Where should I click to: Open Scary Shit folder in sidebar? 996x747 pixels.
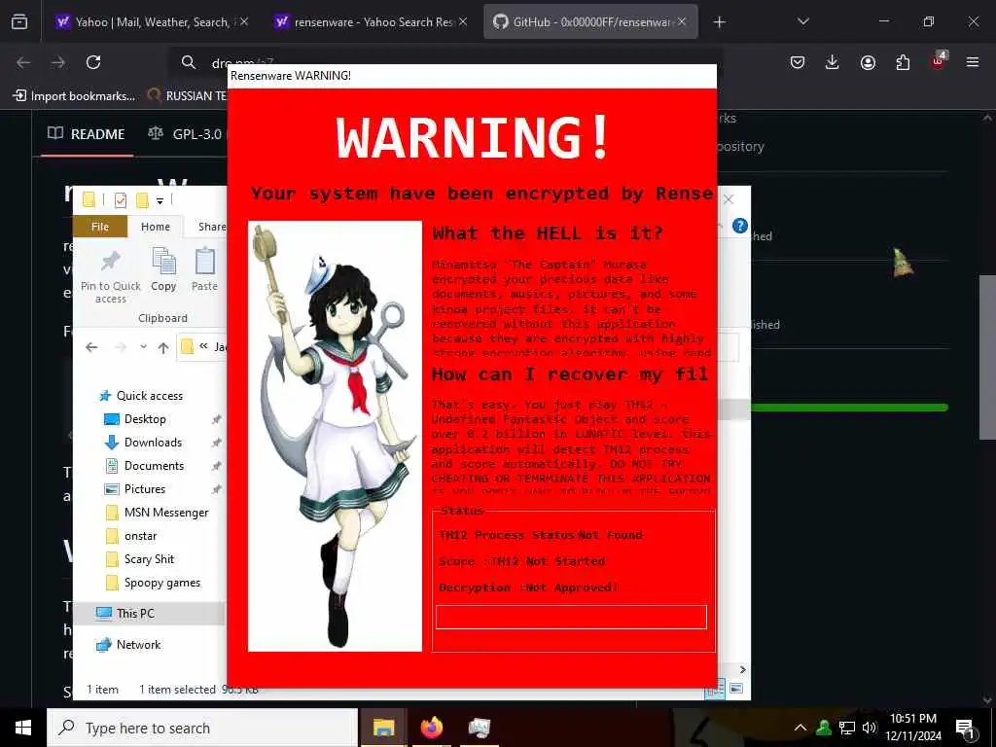click(x=149, y=559)
